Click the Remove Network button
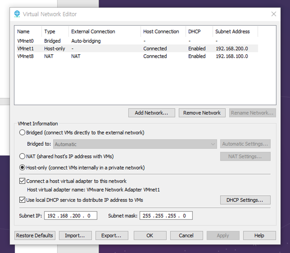This screenshot has width=290, height=253. coord(202,113)
